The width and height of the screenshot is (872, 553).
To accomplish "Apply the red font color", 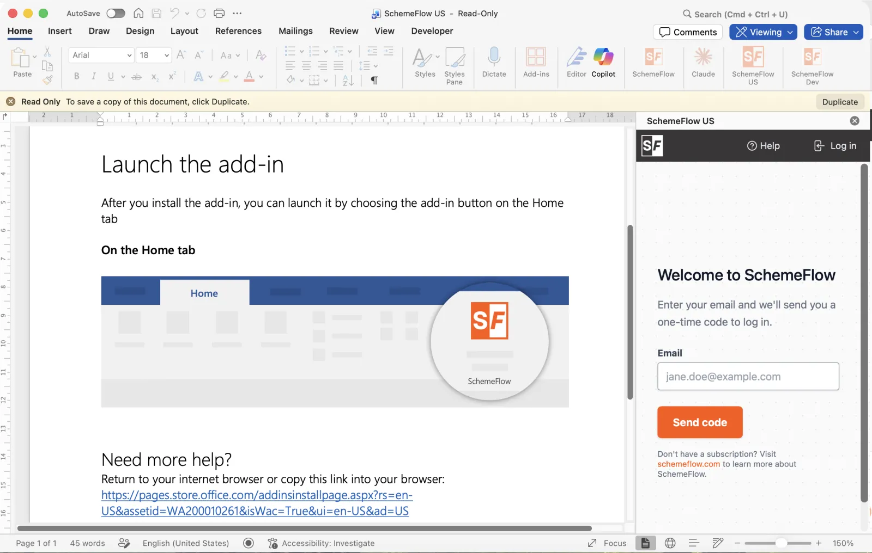I will pyautogui.click(x=249, y=77).
